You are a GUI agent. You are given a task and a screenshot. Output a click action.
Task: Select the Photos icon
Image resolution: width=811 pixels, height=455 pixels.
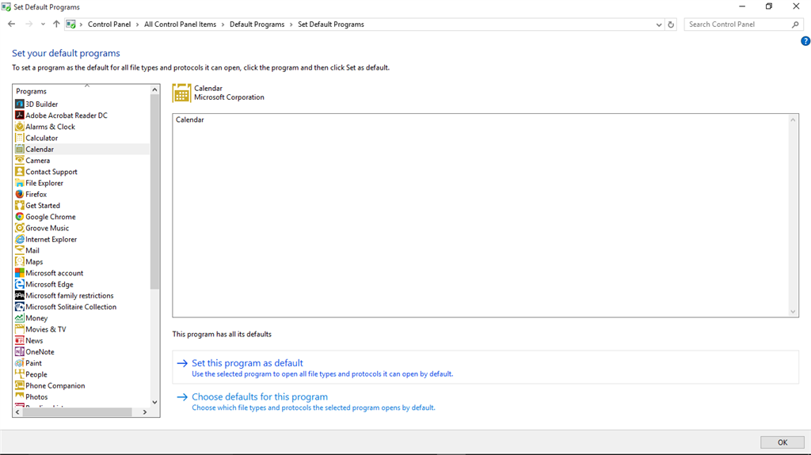[20, 397]
